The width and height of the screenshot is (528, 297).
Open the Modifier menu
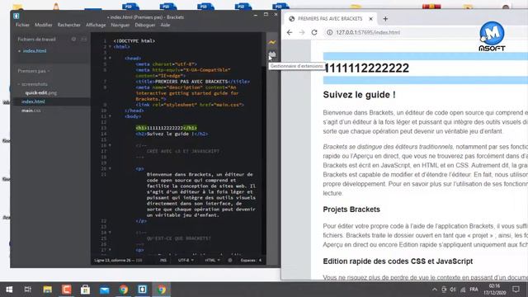(x=44, y=25)
